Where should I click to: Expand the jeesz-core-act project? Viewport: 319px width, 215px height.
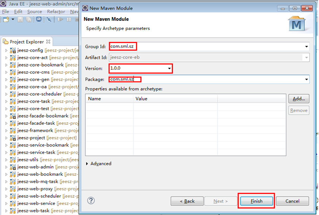(6, 58)
